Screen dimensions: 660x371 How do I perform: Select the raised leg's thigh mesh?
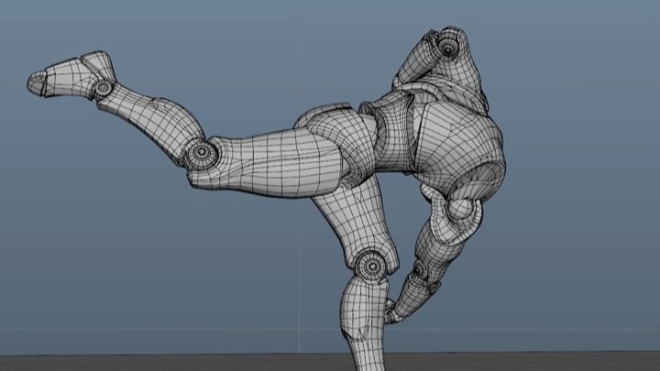pos(269,163)
